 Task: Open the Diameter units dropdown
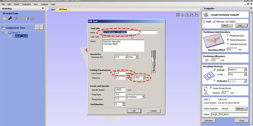pyautogui.click(x=137, y=57)
